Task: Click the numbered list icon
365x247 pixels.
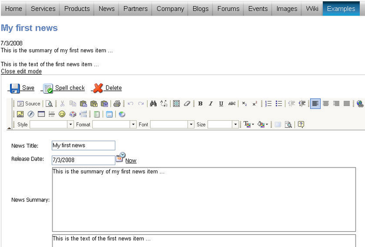Action: tap(269, 104)
